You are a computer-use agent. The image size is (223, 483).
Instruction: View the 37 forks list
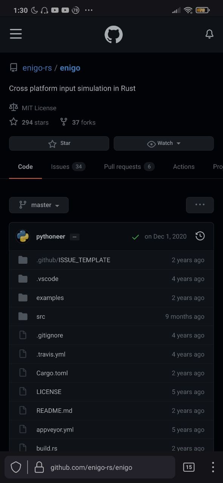(x=84, y=122)
